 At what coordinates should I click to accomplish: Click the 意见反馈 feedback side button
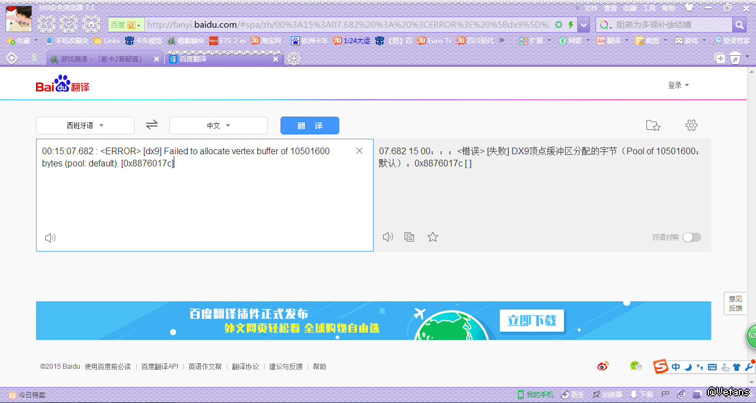tap(736, 303)
